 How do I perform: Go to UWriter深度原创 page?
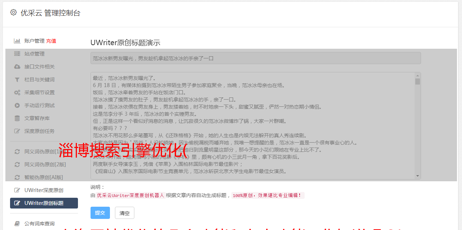click(44, 190)
